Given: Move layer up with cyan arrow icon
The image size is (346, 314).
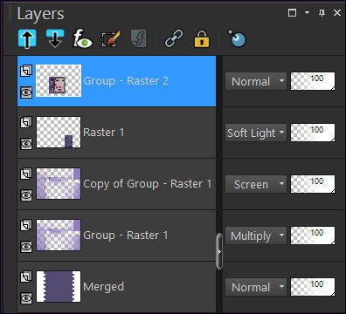Looking at the screenshot, I should point(27,38).
